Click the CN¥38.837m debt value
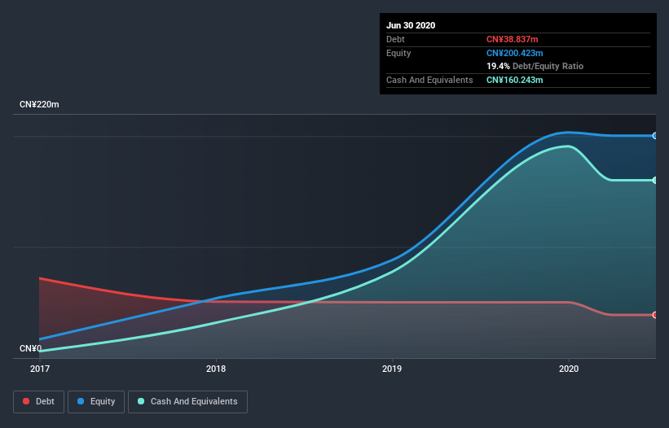The width and height of the screenshot is (669, 428). pos(512,39)
